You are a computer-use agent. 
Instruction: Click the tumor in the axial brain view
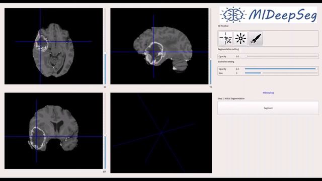42,42
